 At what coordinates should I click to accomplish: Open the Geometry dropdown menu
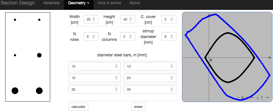[x=79, y=3]
